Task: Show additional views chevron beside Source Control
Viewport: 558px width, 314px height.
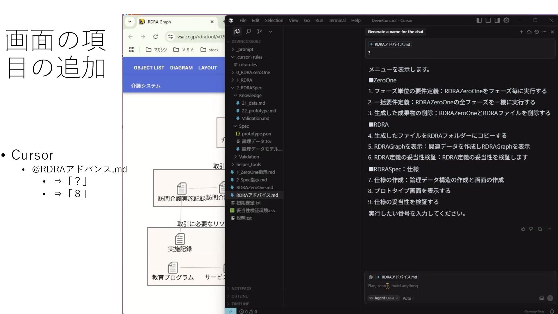Action: pos(271,31)
